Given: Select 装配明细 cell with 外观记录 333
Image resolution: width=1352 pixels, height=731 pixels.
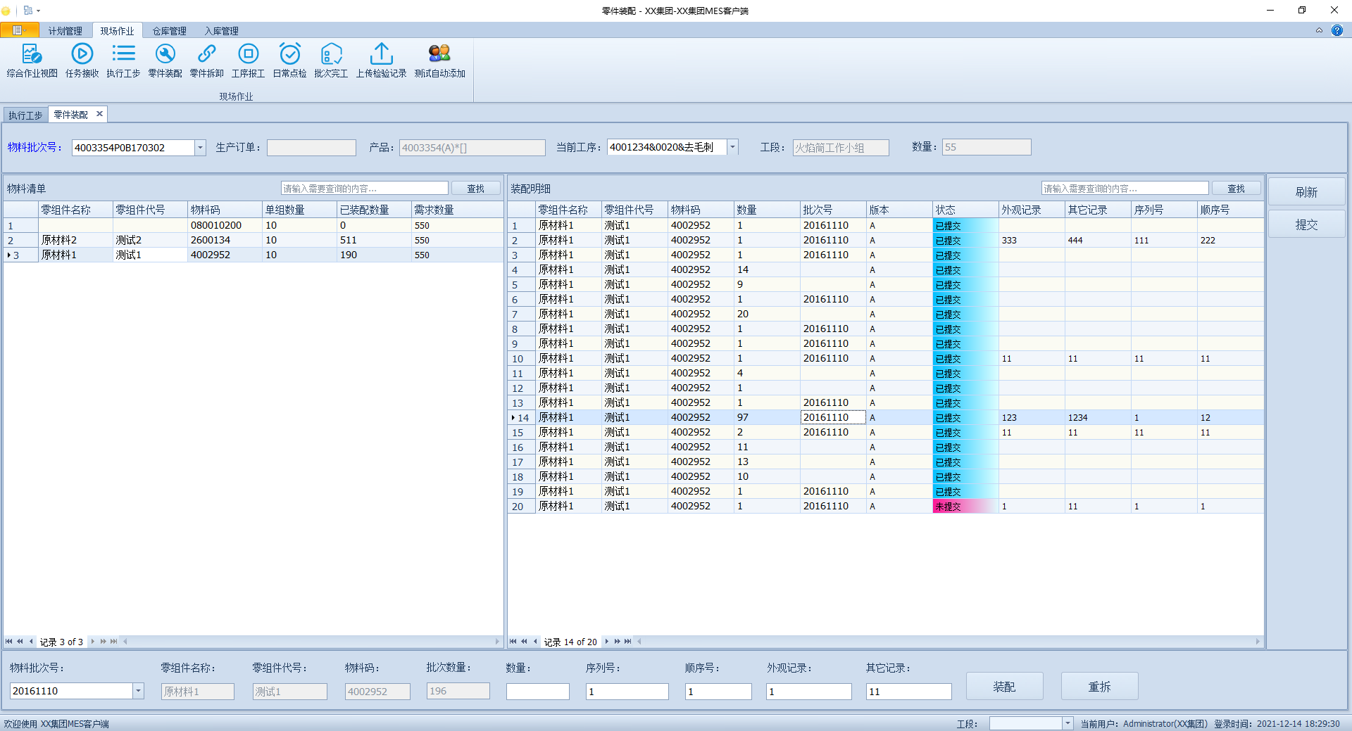Looking at the screenshot, I should coord(1032,240).
